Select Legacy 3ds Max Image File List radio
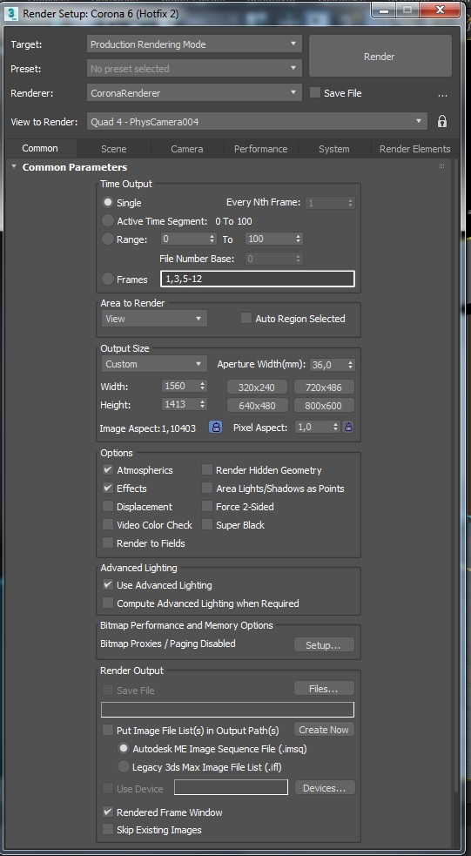Viewport: 471px width, 856px height. pos(124,766)
